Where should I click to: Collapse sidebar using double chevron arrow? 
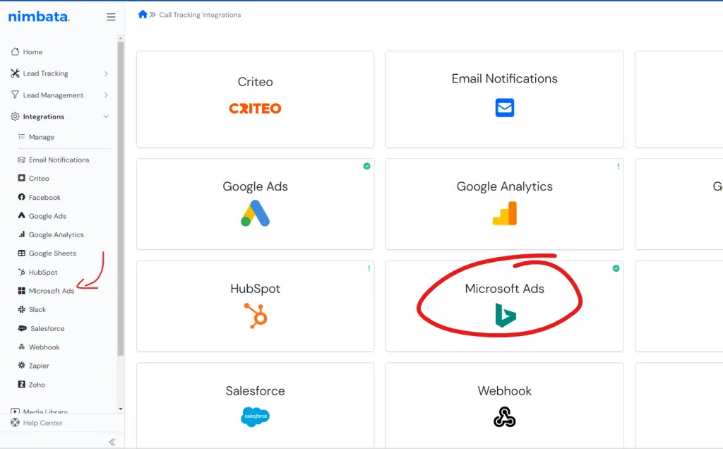pyautogui.click(x=112, y=442)
